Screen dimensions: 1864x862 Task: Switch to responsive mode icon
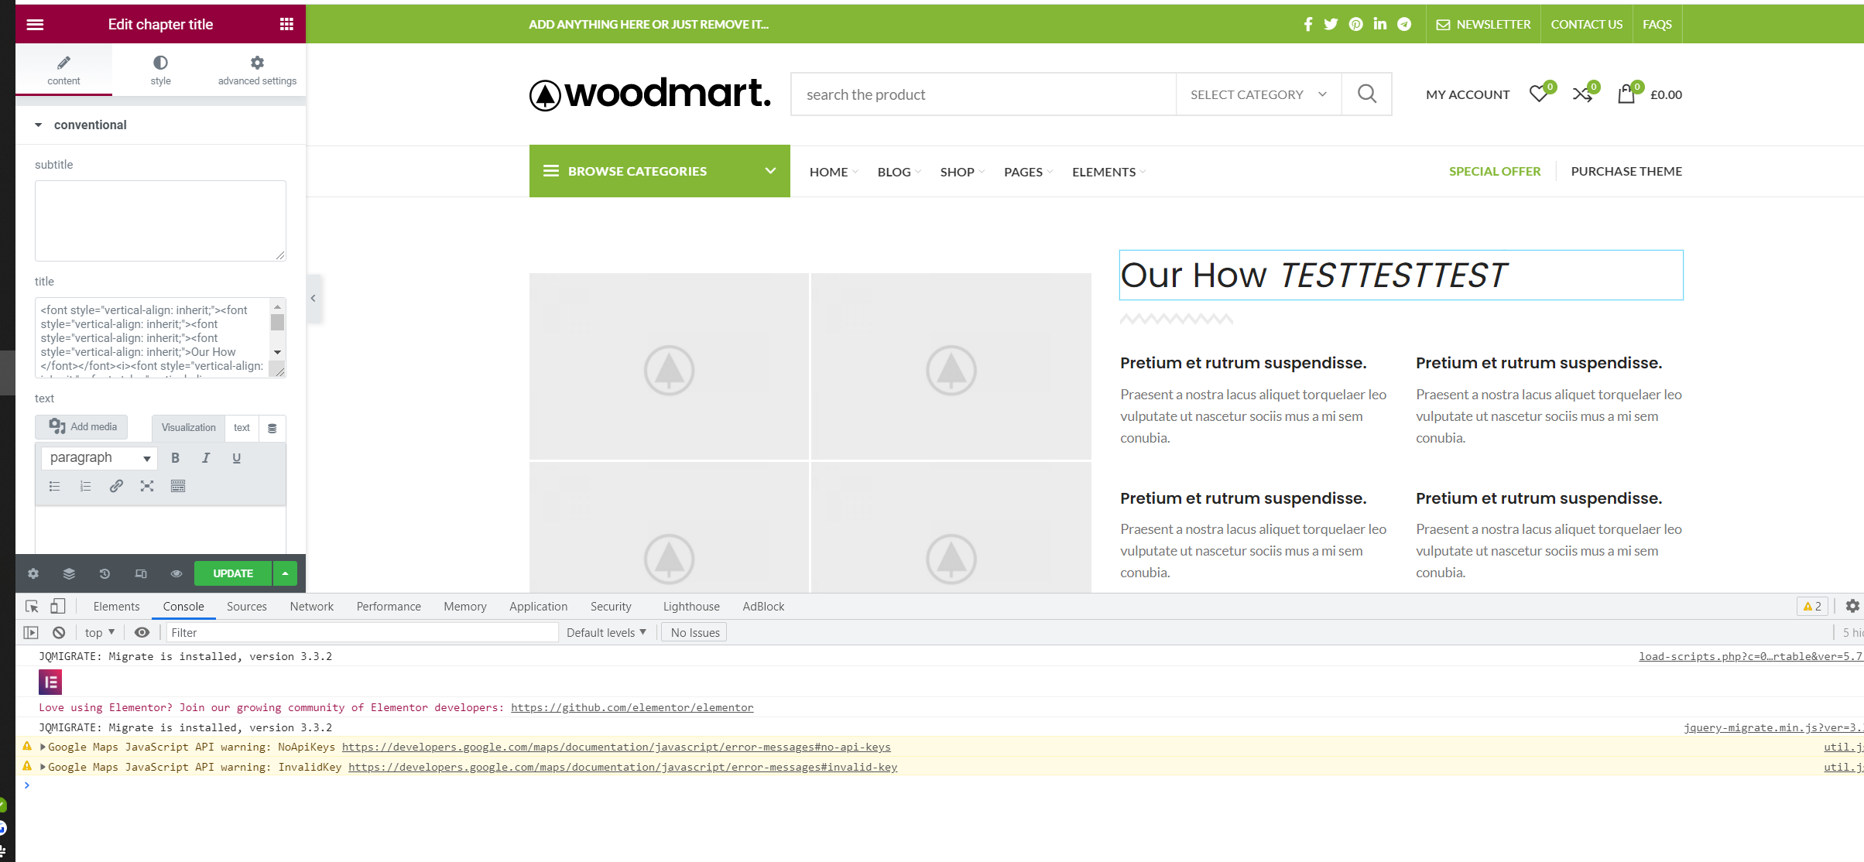141,573
